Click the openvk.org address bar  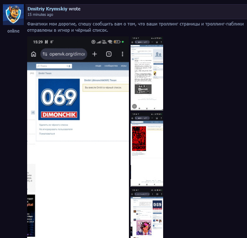64,54
